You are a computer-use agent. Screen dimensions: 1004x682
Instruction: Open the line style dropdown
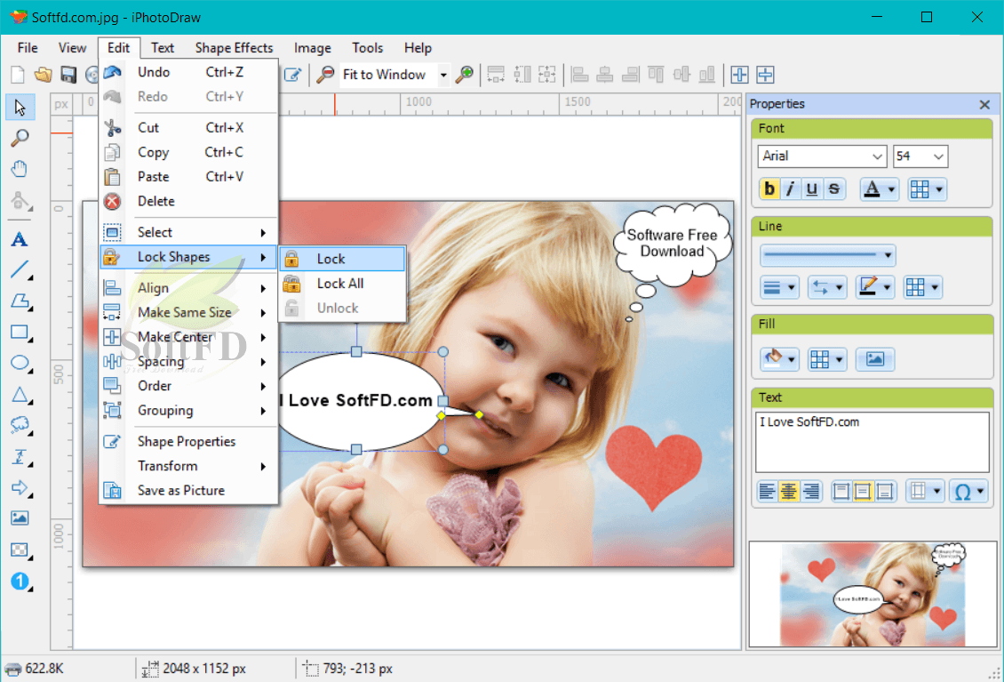point(827,255)
